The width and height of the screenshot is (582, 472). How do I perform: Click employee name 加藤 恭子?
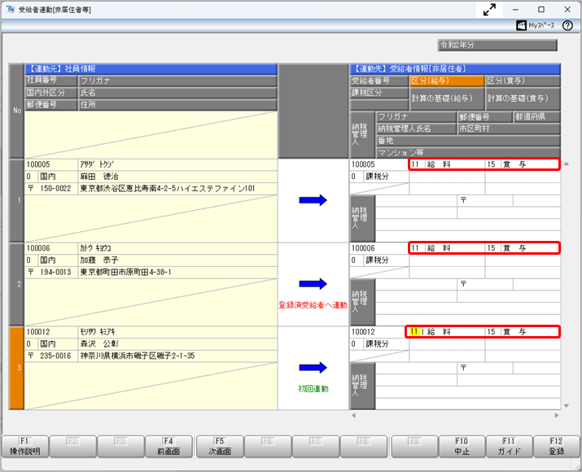pos(99,260)
